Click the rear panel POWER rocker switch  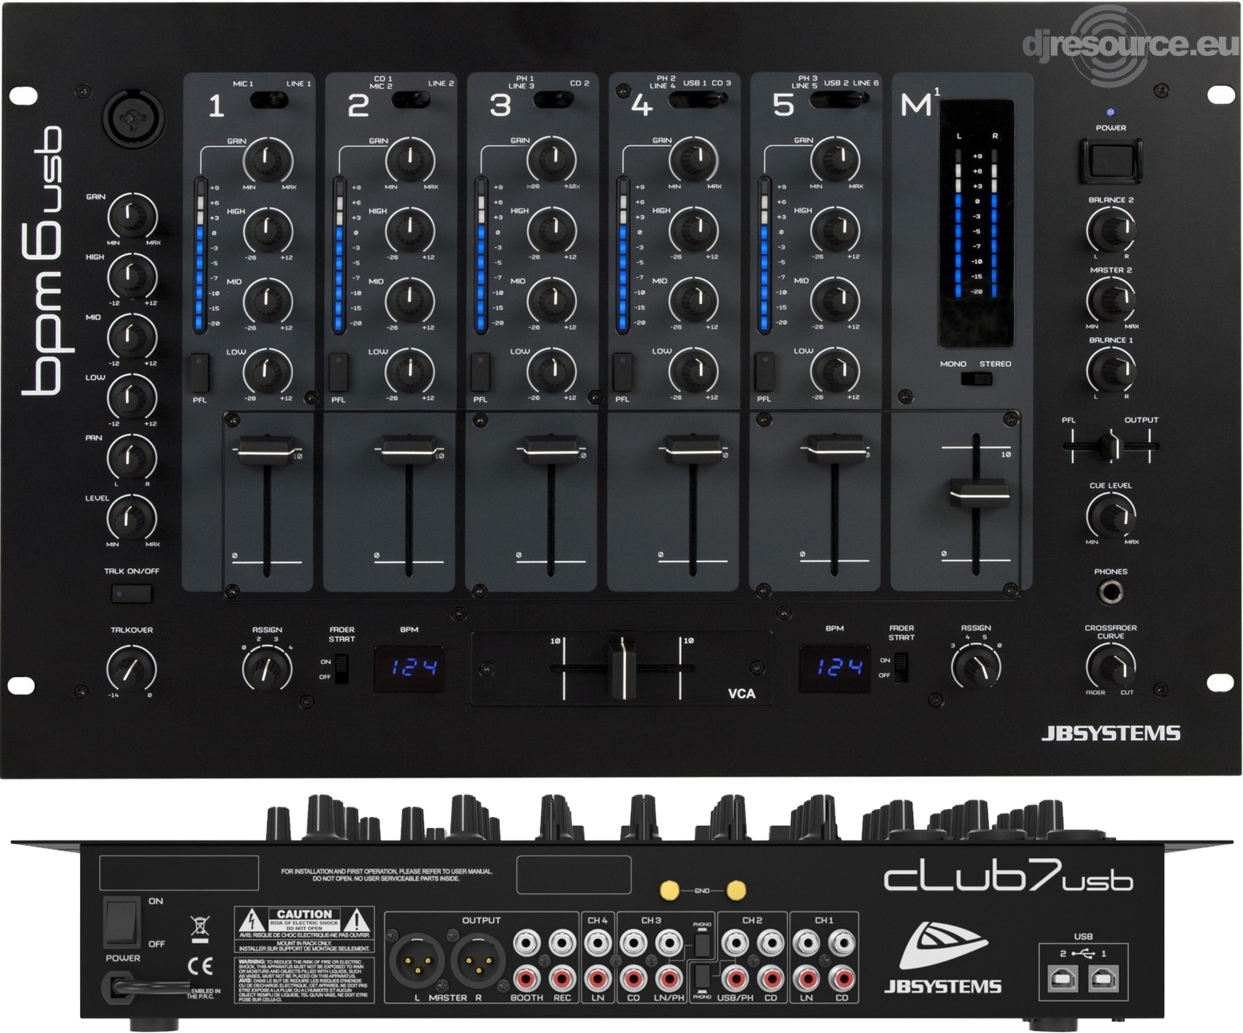coord(122,922)
